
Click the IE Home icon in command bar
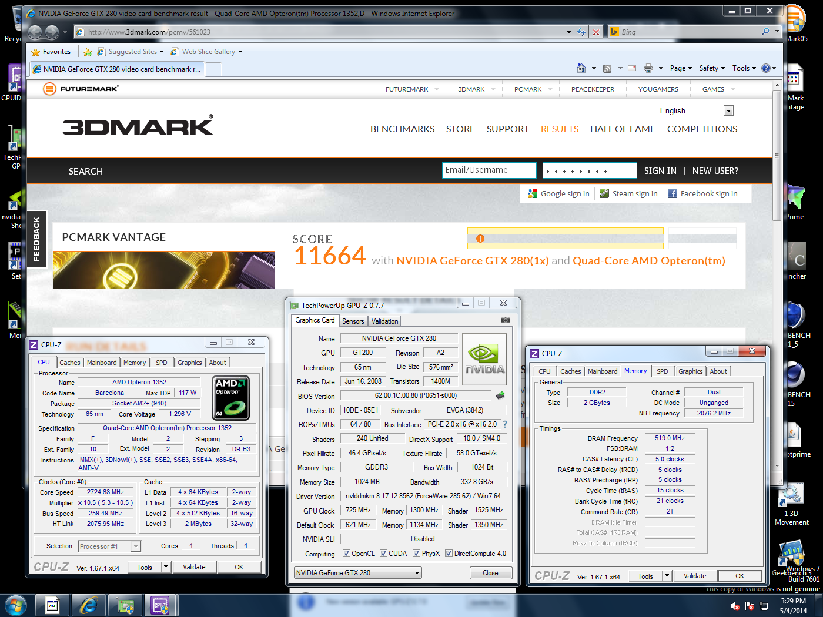pyautogui.click(x=581, y=68)
